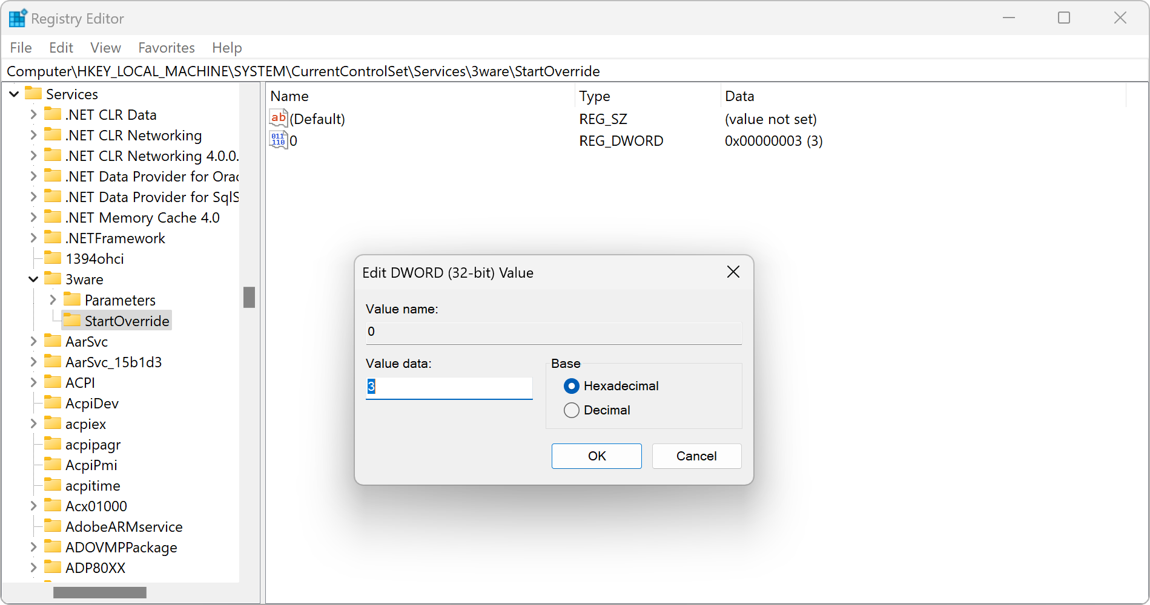Open the Edit menu

[61, 48]
